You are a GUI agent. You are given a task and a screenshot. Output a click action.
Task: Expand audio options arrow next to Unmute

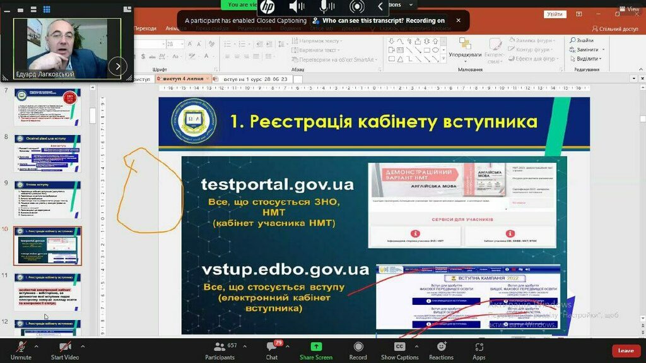(x=36, y=346)
